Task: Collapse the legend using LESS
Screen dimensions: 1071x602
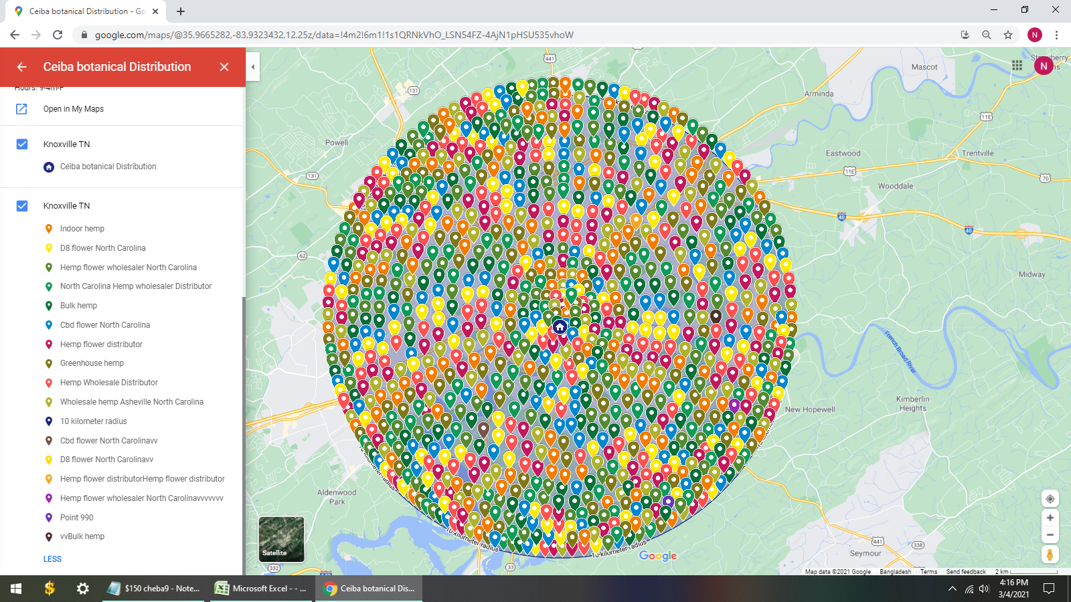Action: 52,559
